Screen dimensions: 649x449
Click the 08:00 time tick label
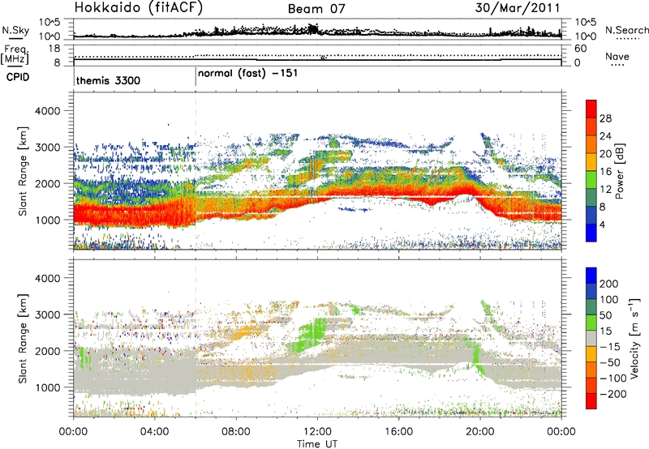pyautogui.click(x=236, y=432)
